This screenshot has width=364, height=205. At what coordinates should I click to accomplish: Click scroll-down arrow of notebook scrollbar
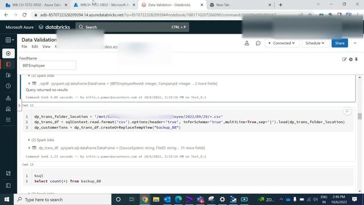click(x=360, y=191)
